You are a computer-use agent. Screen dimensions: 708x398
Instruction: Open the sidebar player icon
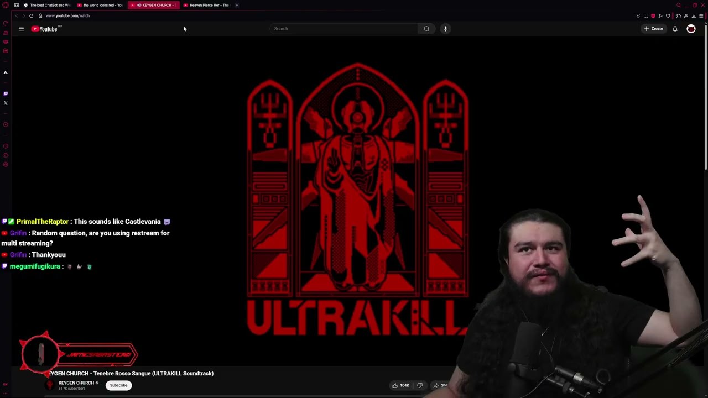6,124
